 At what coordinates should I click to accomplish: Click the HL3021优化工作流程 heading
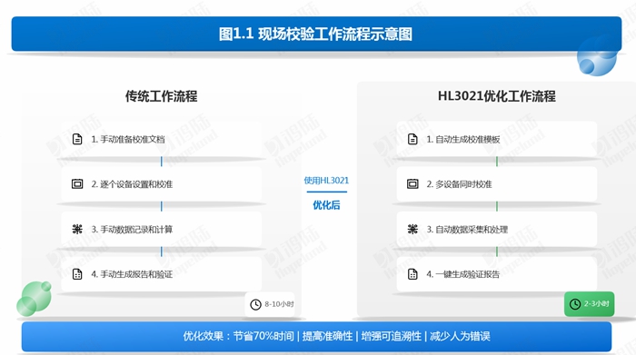pyautogui.click(x=496, y=96)
